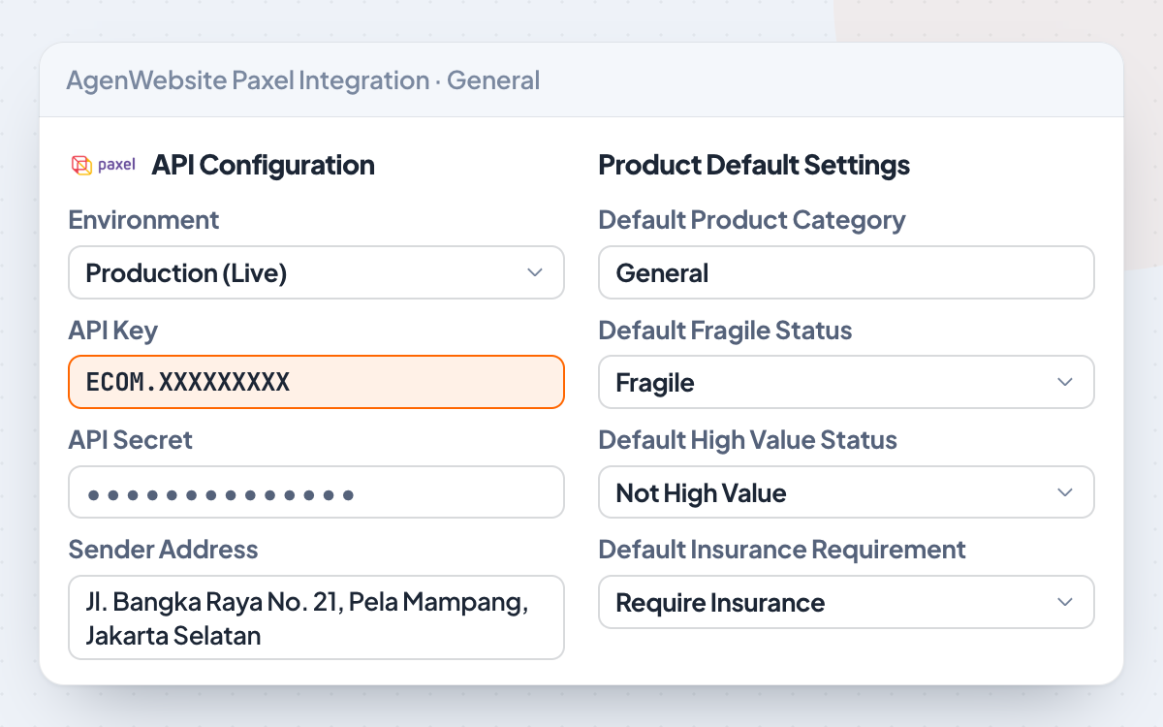The width and height of the screenshot is (1163, 727).
Task: Click the Product Default Settings heading
Action: coord(754,165)
